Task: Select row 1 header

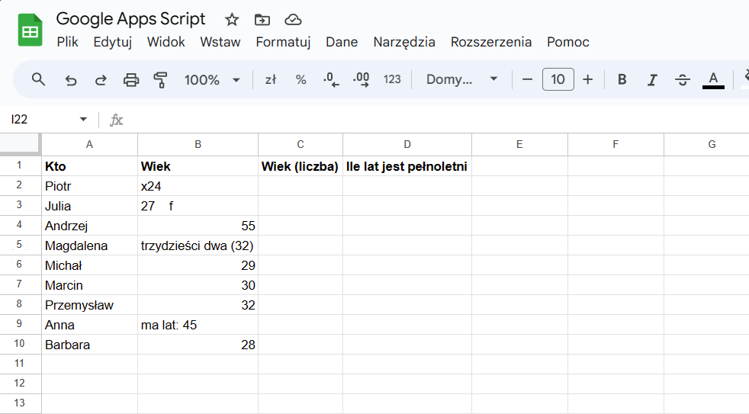Action: point(19,165)
